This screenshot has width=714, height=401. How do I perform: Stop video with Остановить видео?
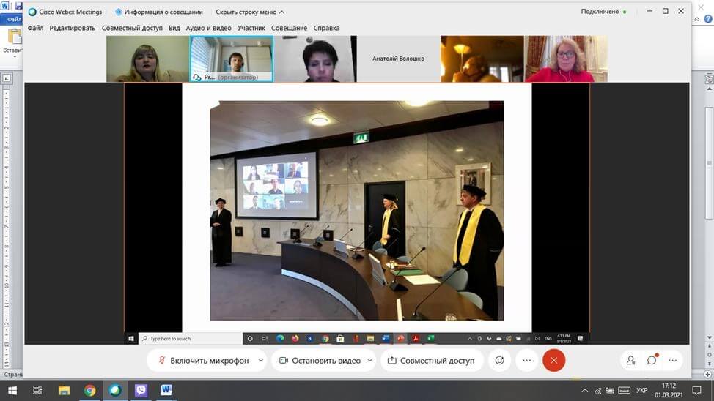tap(320, 360)
